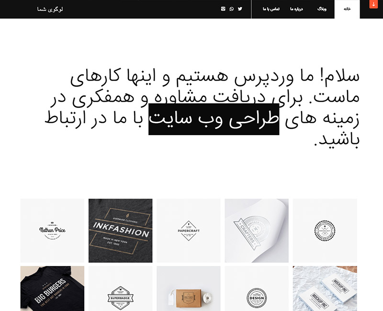Image resolution: width=383 pixels, height=311 pixels.
Task: Open the round vintage badge thumbnail
Action: [x=325, y=230]
